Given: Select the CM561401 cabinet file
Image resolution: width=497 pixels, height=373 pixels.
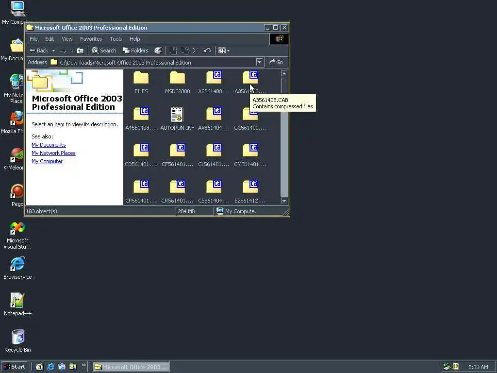Looking at the screenshot, I should [x=250, y=155].
